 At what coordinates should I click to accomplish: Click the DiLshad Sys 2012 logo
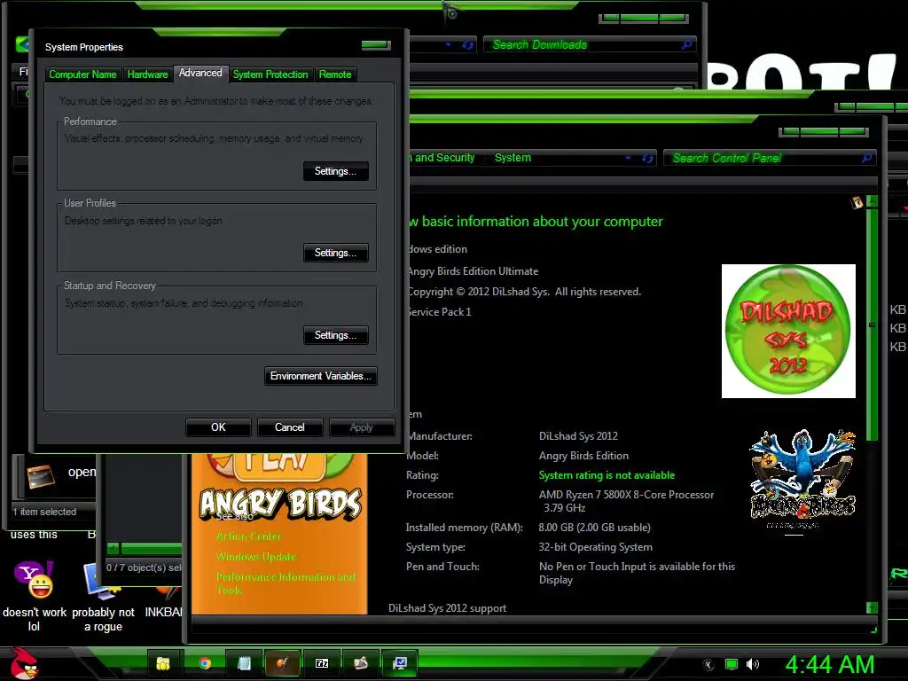(788, 332)
